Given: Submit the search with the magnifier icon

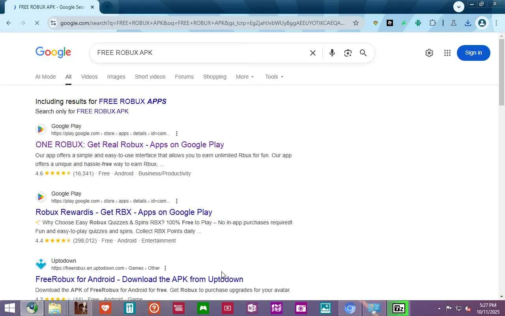Looking at the screenshot, I should [363, 53].
